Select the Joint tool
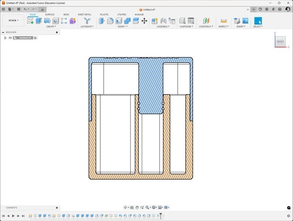The height and width of the screenshot is (221, 293). pyautogui.click(x=163, y=21)
